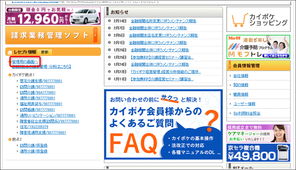
Task: Open the 京セラ複合機 ¥49,800 ad banner
Action: [x=258, y=153]
